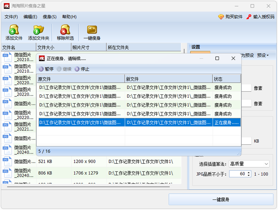278x210 pixels.
Task: Open the 帮助(H) menu
Action: coord(69,17)
